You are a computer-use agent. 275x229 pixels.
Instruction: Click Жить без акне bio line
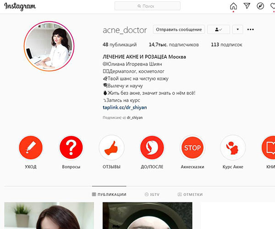coord(149,93)
